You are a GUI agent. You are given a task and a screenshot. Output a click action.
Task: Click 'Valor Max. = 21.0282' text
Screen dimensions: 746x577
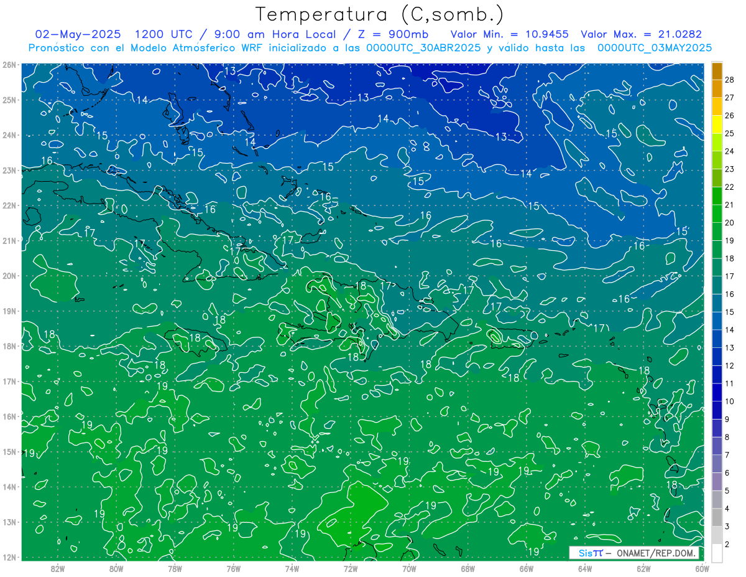tap(642, 35)
